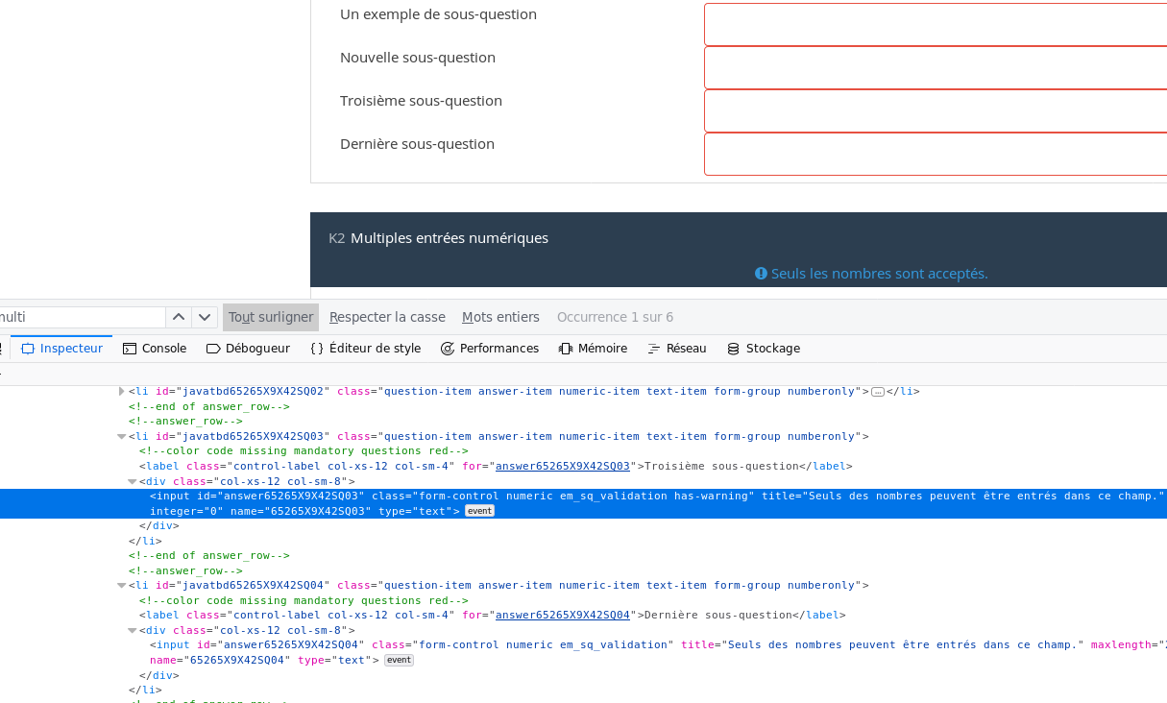The image size is (1167, 703).
Task: Go to previous search occurrence arrow
Action: pos(179,317)
